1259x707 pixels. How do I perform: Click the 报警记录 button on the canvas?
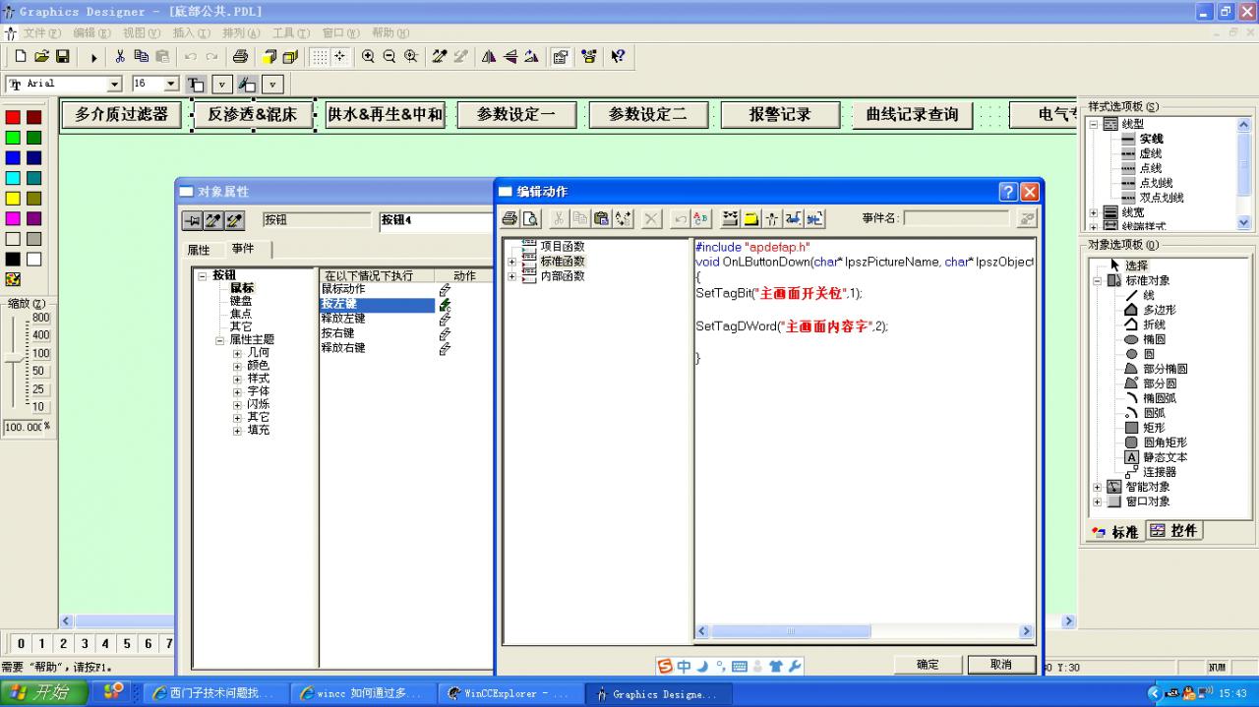tap(780, 114)
